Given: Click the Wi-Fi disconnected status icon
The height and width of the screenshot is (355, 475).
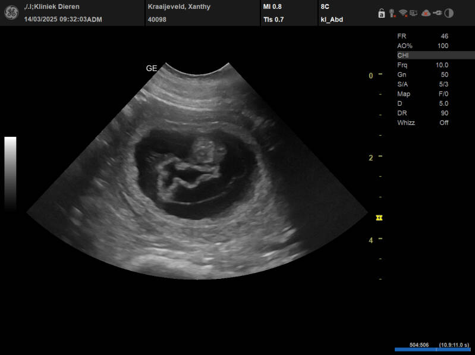Looking at the screenshot, I should pyautogui.click(x=403, y=13).
